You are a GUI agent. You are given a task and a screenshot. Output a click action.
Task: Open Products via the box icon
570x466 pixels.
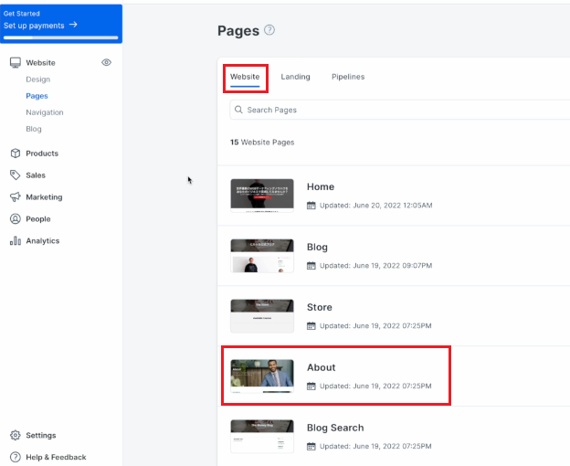pos(15,154)
